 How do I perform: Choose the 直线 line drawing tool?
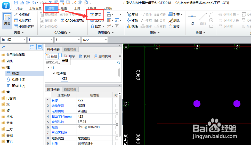(x=203, y=19)
